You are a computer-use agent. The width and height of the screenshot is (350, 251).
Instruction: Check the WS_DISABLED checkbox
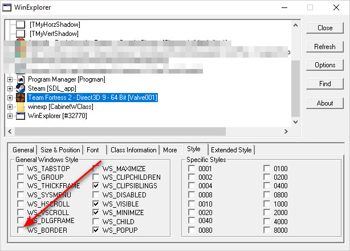pyautogui.click(x=96, y=195)
